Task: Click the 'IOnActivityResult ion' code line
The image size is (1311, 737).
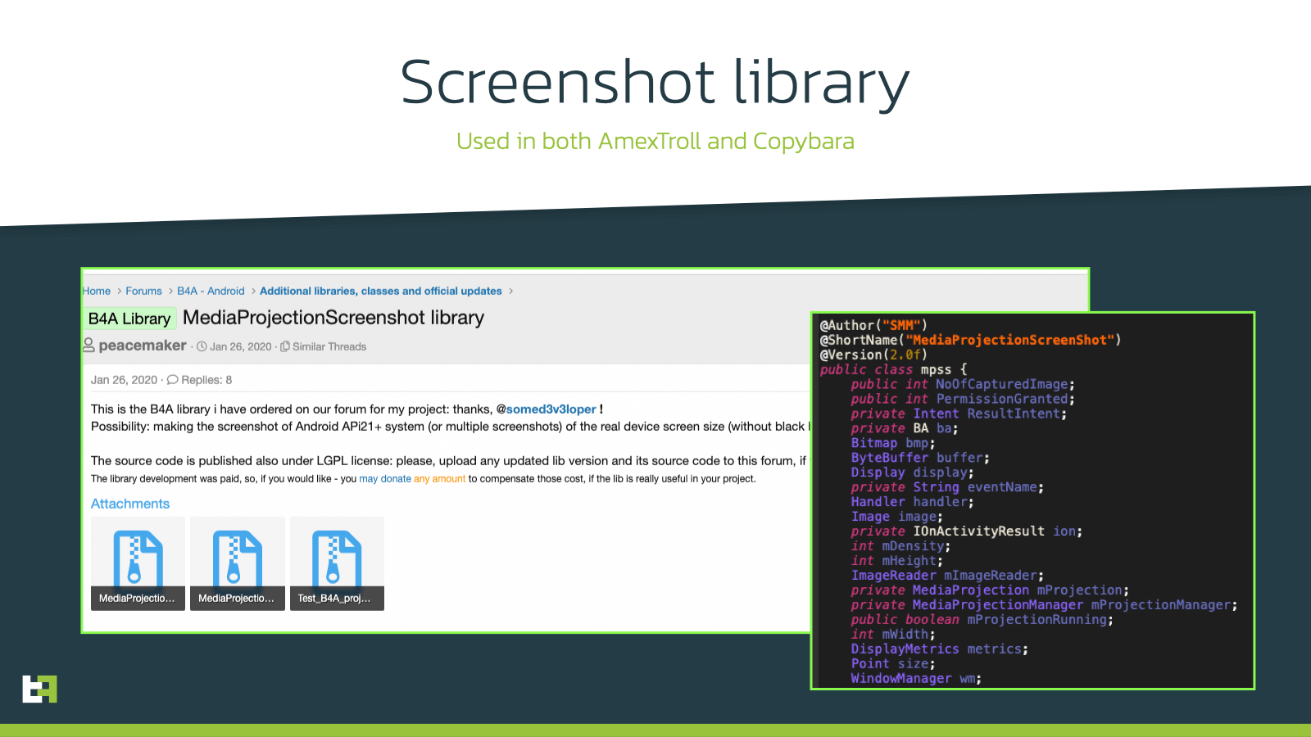Action: coord(967,531)
